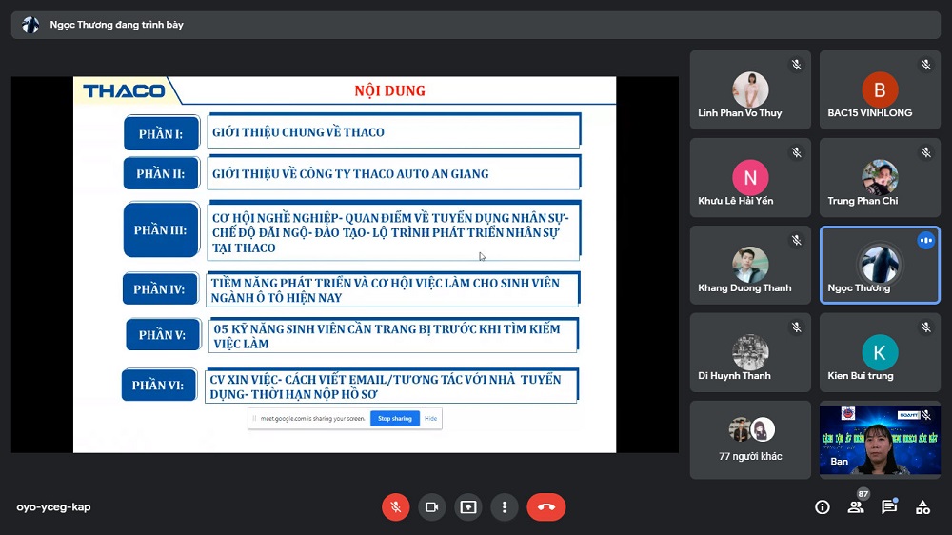Click Hide on the screen sharing notice
This screenshot has width=952, height=535.
[431, 419]
